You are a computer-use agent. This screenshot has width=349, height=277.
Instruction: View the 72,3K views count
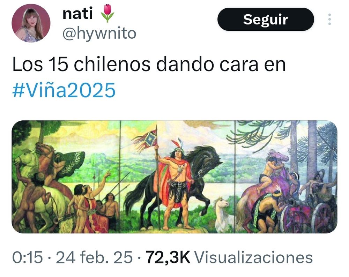(x=168, y=257)
